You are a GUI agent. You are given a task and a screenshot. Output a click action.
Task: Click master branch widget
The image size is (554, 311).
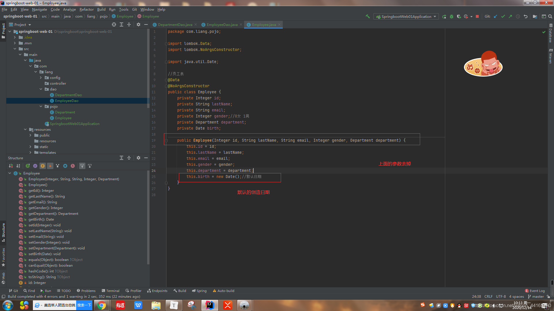pos(536,297)
